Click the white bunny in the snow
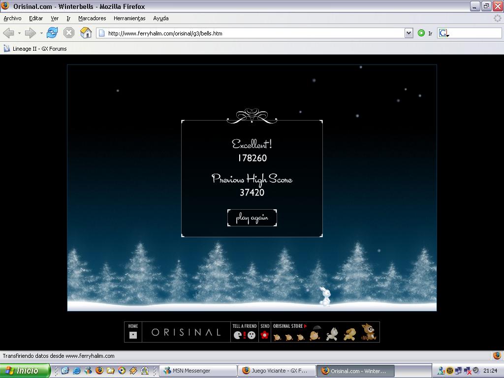The height and width of the screenshot is (378, 504). pyautogui.click(x=325, y=296)
